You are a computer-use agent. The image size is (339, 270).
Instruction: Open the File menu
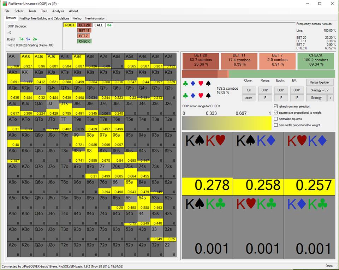(x=7, y=11)
